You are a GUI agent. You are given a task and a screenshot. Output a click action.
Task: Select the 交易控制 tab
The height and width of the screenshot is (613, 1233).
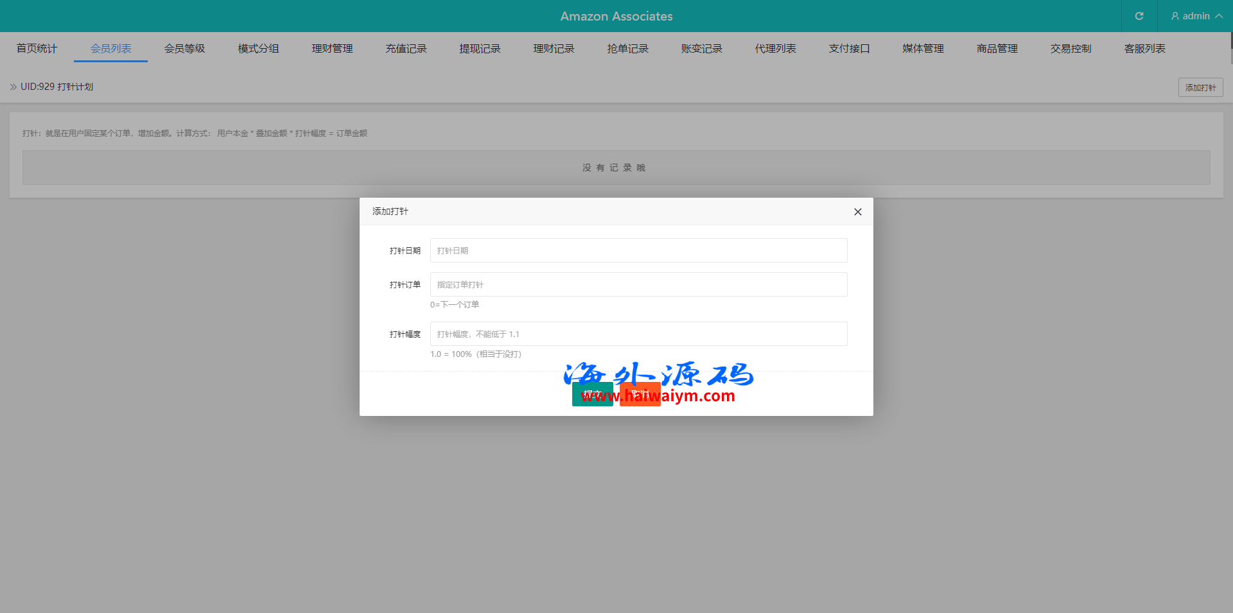1071,49
